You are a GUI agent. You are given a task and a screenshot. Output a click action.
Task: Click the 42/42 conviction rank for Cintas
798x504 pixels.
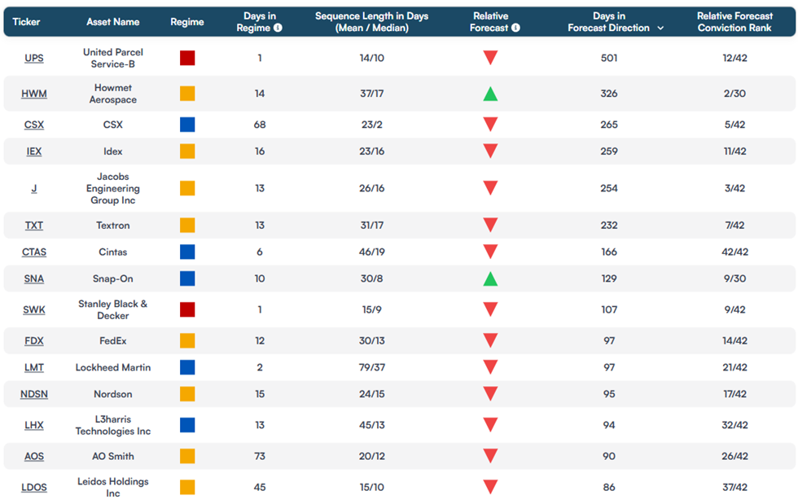click(734, 252)
